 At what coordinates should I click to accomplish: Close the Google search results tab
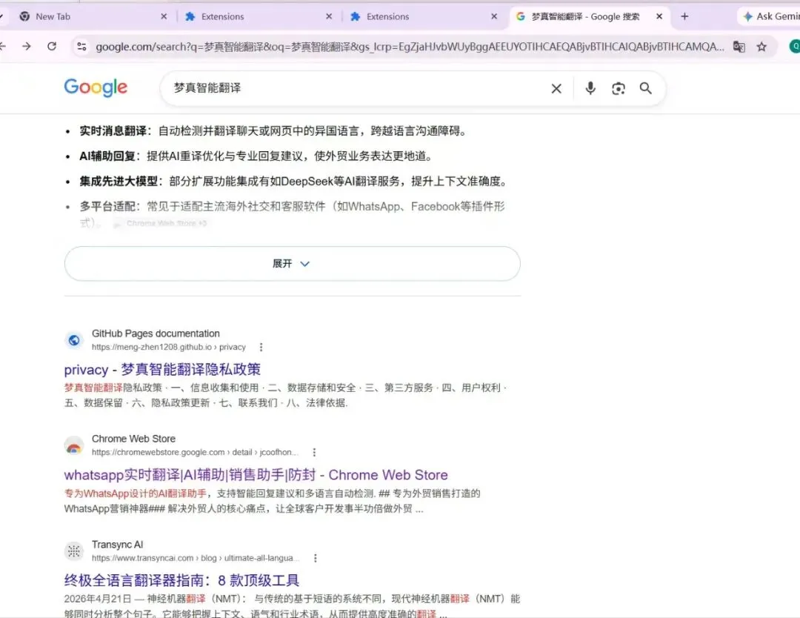[659, 16]
